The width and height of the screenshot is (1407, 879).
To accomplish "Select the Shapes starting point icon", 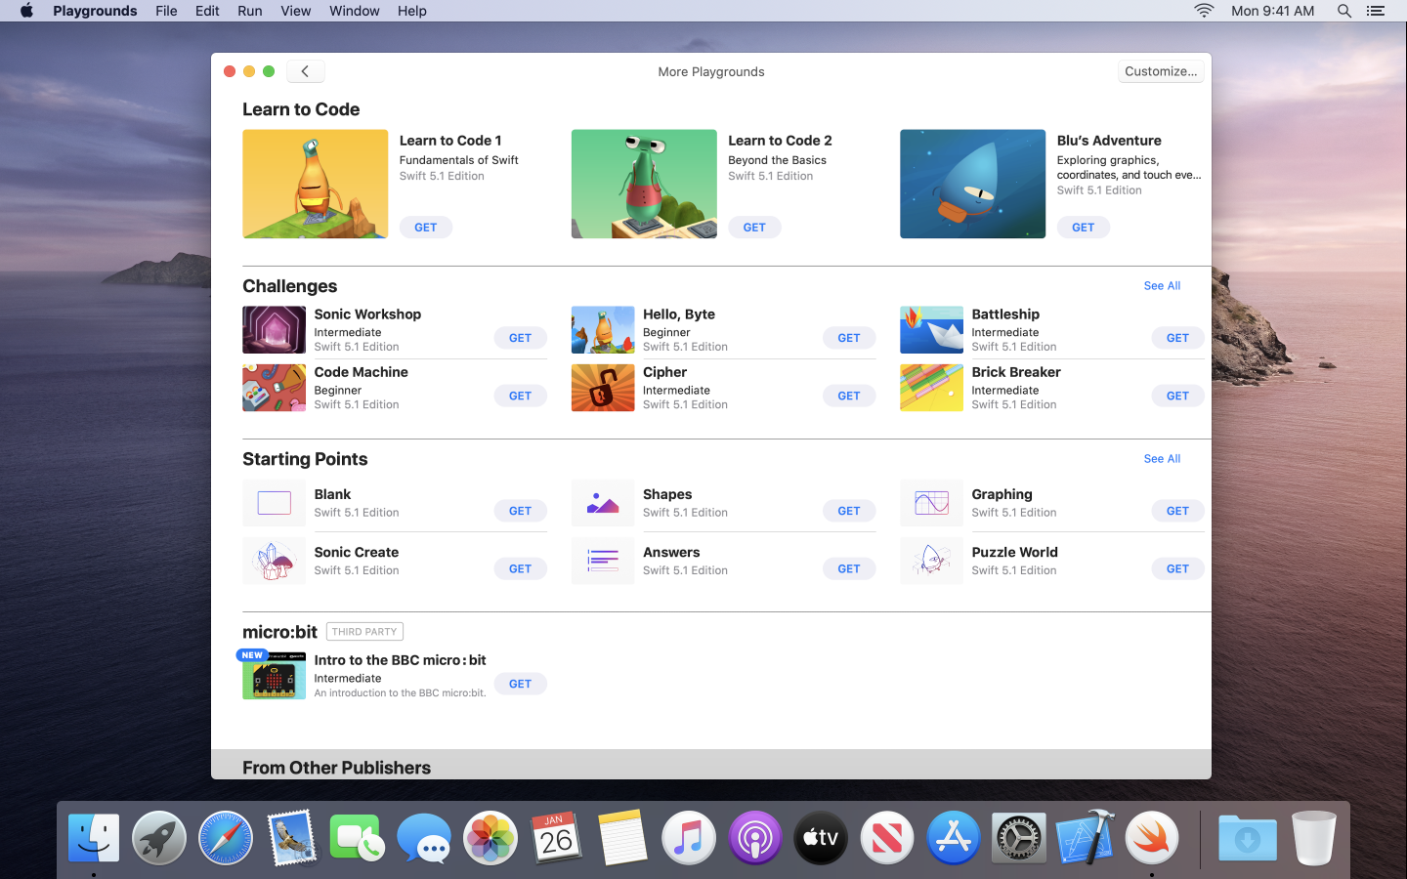I will [603, 502].
